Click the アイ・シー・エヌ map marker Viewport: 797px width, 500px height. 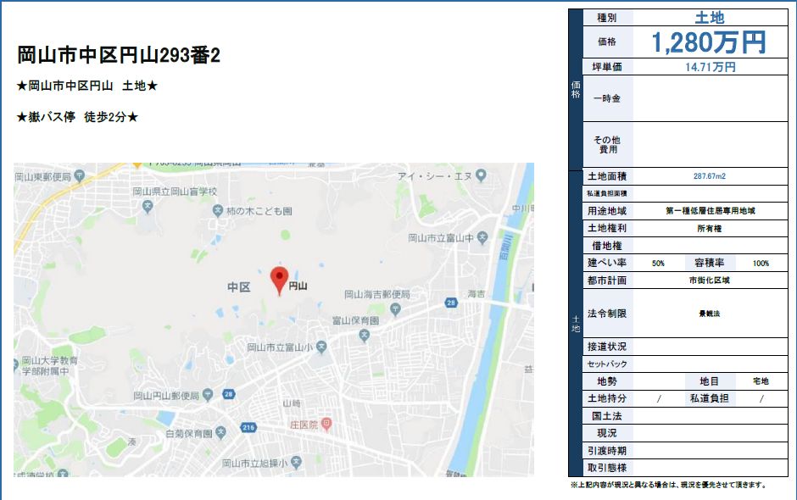click(481, 175)
